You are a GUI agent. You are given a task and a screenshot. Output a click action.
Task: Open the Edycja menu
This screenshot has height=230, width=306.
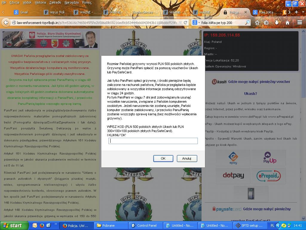[x=14, y=2]
